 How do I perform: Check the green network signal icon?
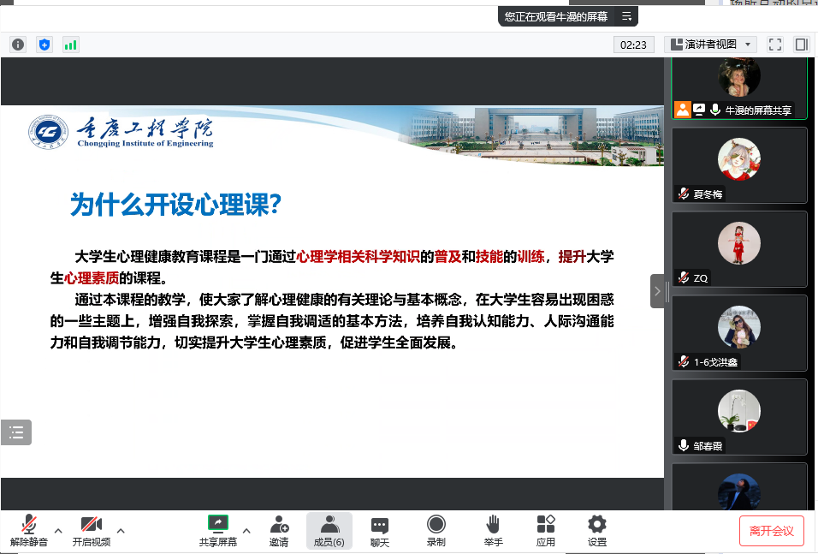click(70, 45)
